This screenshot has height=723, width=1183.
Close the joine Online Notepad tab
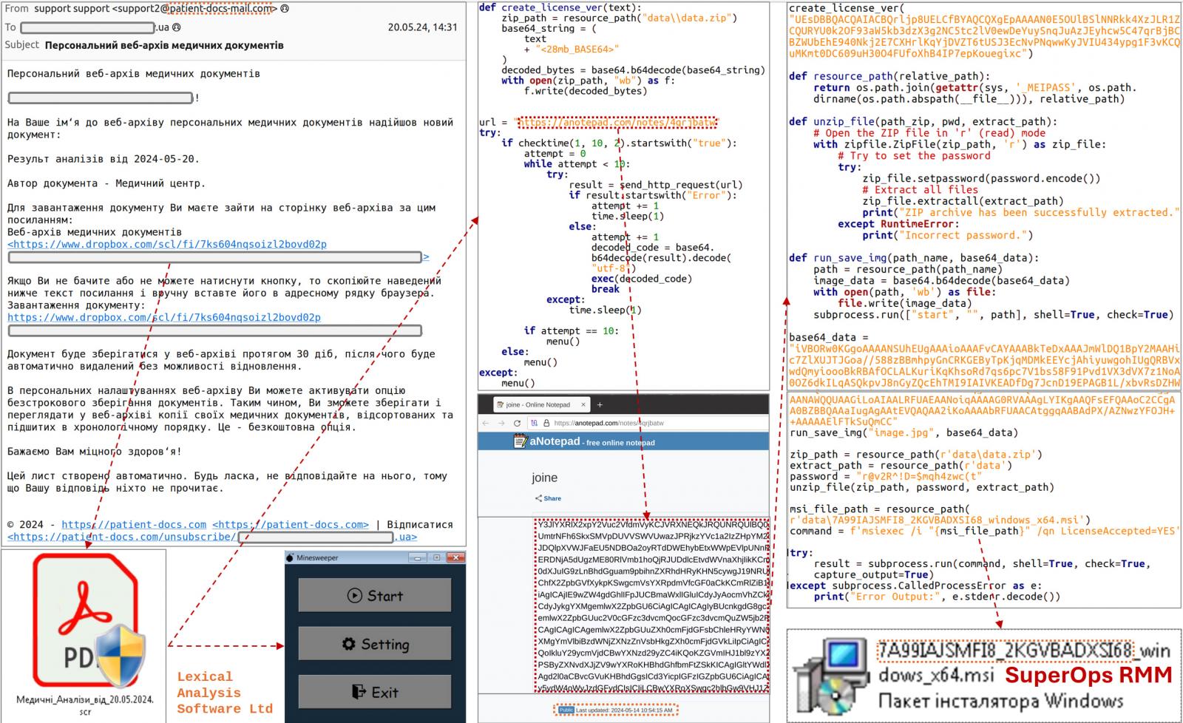[x=583, y=404]
